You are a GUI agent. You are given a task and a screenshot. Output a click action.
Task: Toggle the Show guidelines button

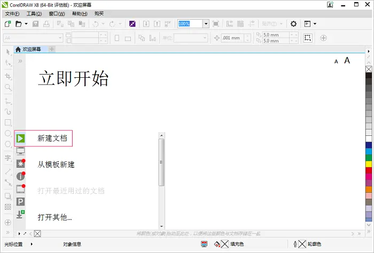pyautogui.click(x=251, y=23)
